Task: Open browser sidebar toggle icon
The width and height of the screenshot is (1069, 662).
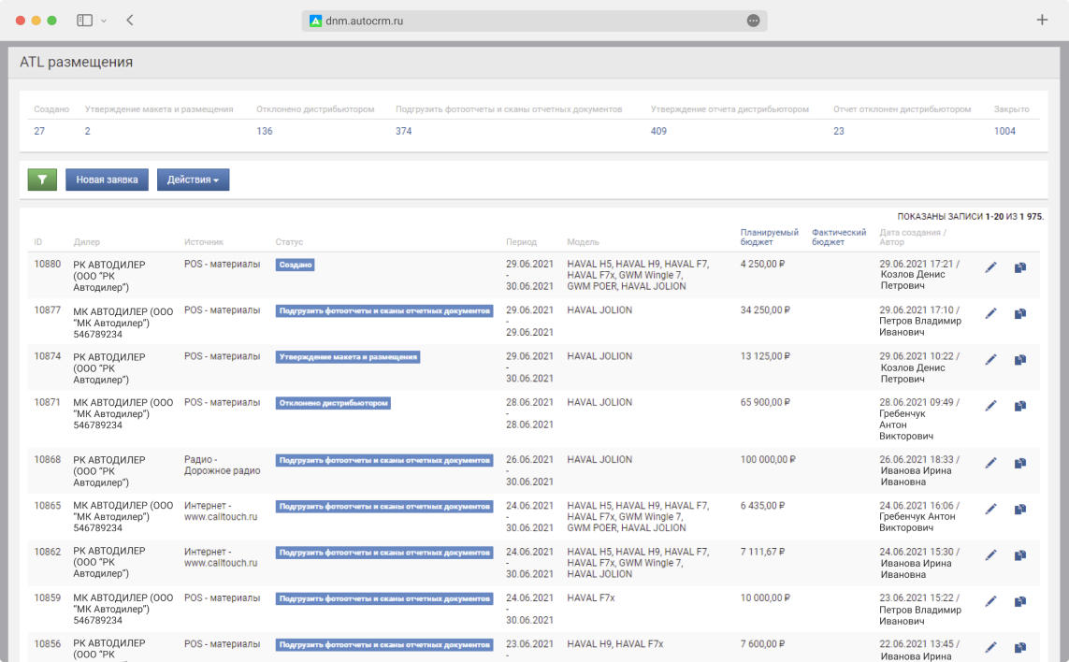Action: tap(84, 20)
